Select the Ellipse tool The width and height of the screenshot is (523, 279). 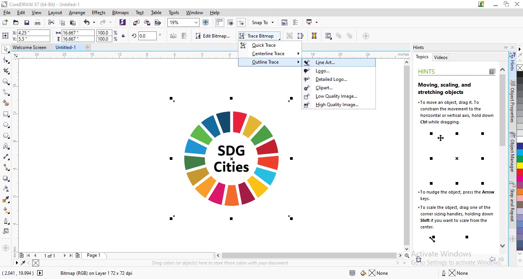coord(6,125)
